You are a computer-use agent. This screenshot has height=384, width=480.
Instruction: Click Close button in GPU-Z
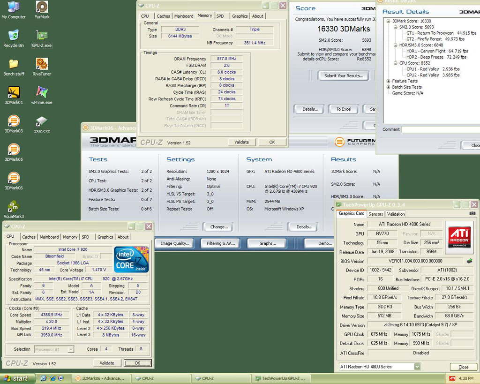463,367
